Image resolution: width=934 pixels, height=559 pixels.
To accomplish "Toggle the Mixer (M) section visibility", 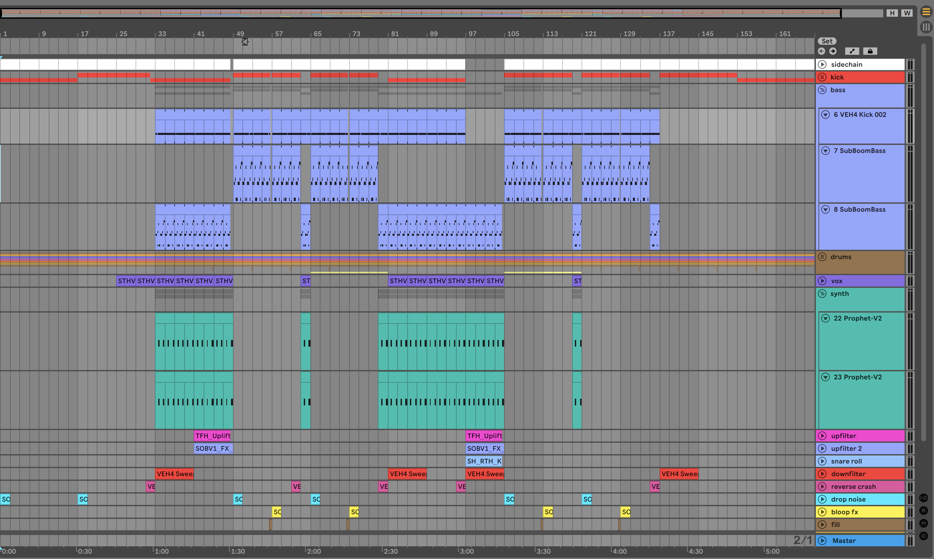I will tap(923, 523).
